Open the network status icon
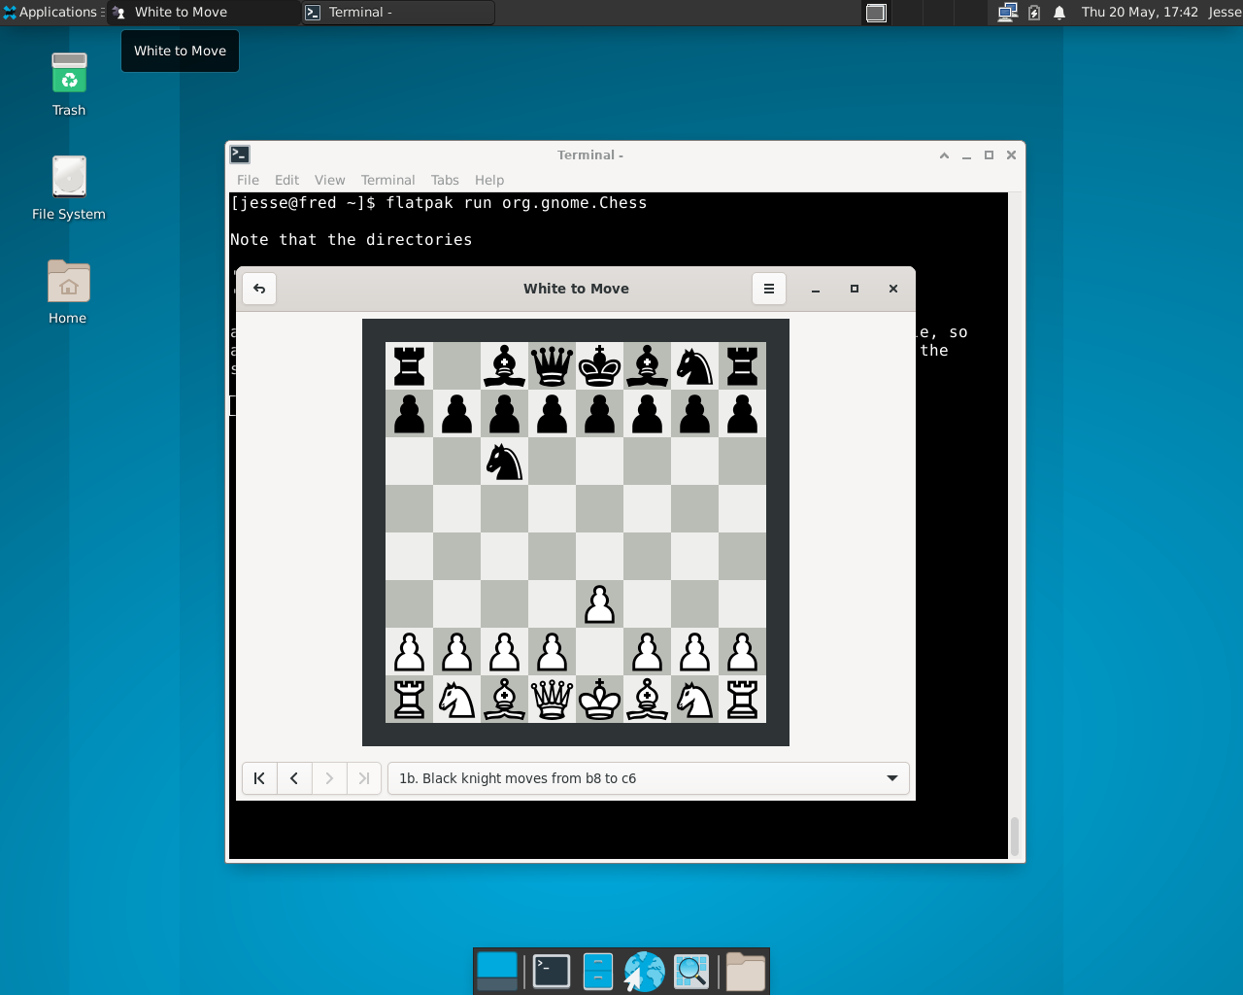Viewport: 1243px width, 995px height. 1007,13
